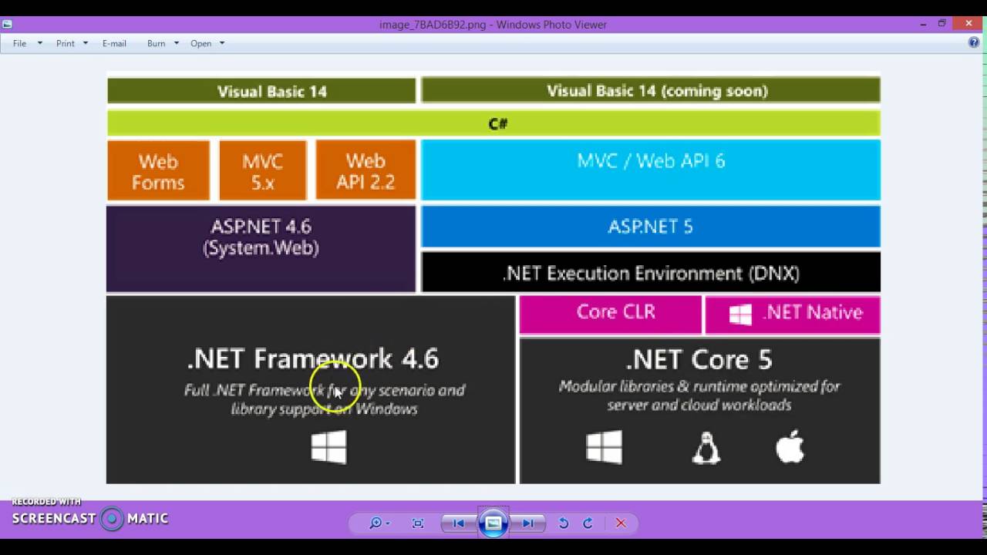Click the 'Core CLR' label
The image size is (987, 555).
tap(615, 312)
